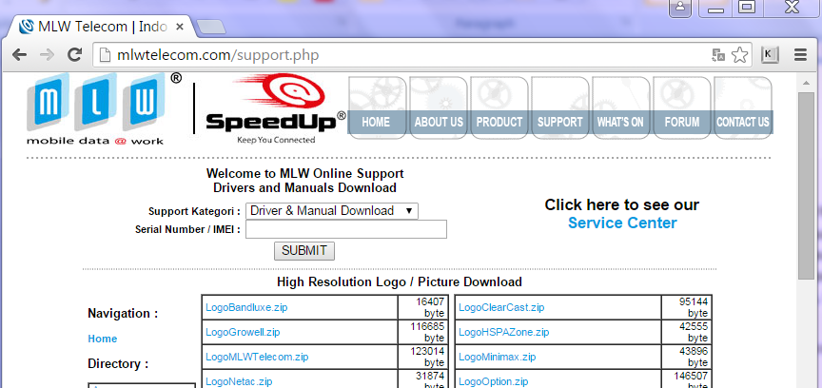822x388 pixels.
Task: Click Welcome to MLW Online Support heading
Action: click(x=305, y=173)
